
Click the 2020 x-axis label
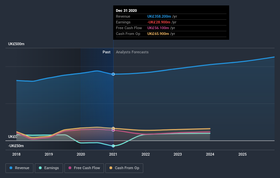(x=81, y=154)
